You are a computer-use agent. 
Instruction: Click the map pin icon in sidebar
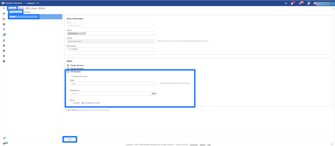point(4,29)
